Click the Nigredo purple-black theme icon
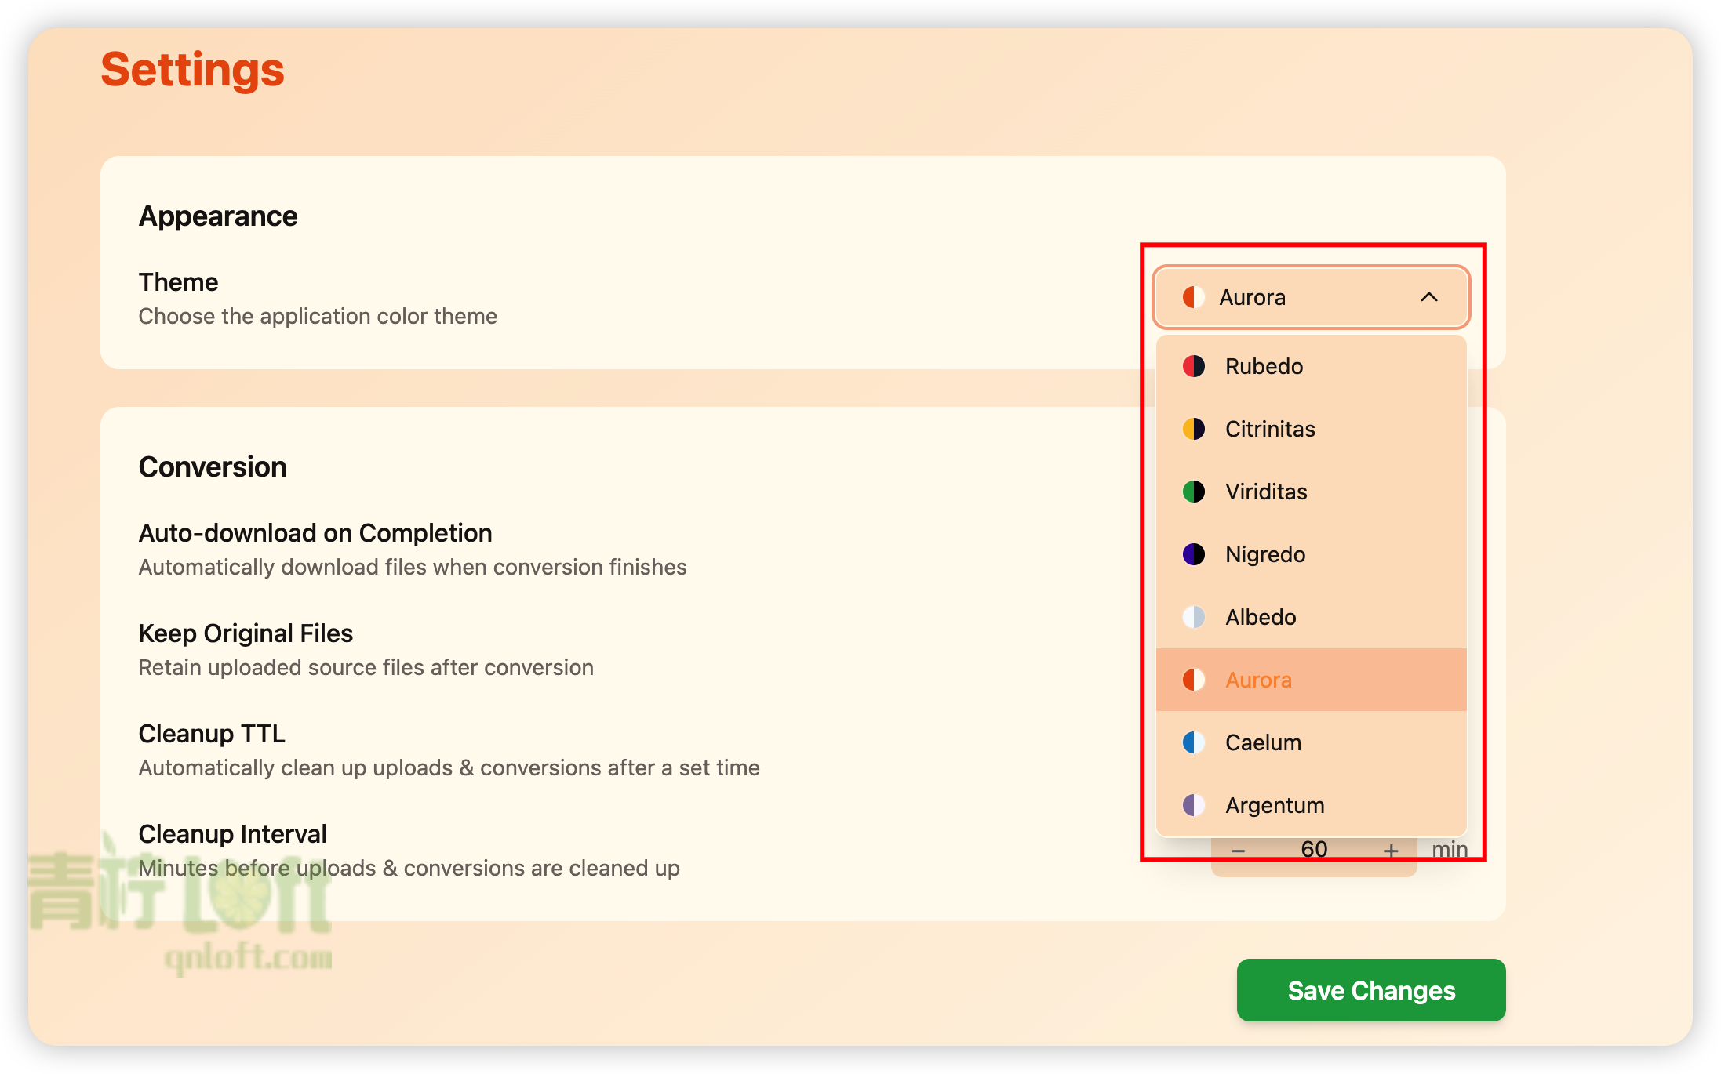The height and width of the screenshot is (1074, 1721). (1193, 554)
